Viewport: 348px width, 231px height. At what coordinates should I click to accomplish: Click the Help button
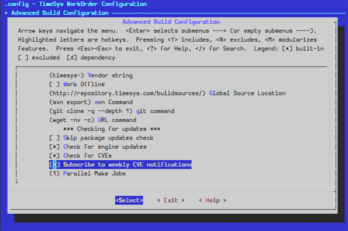pos(212,200)
